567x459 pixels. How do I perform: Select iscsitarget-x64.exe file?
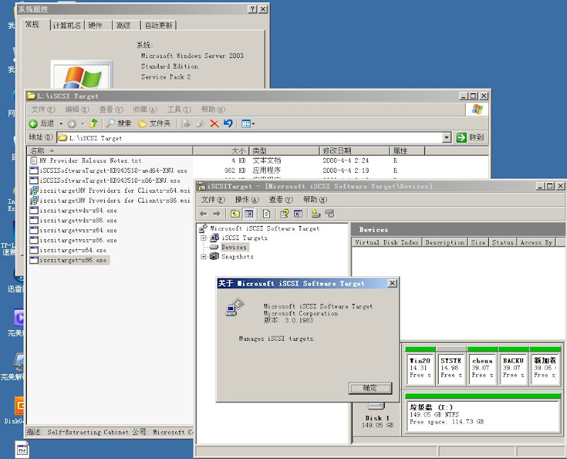[73, 250]
